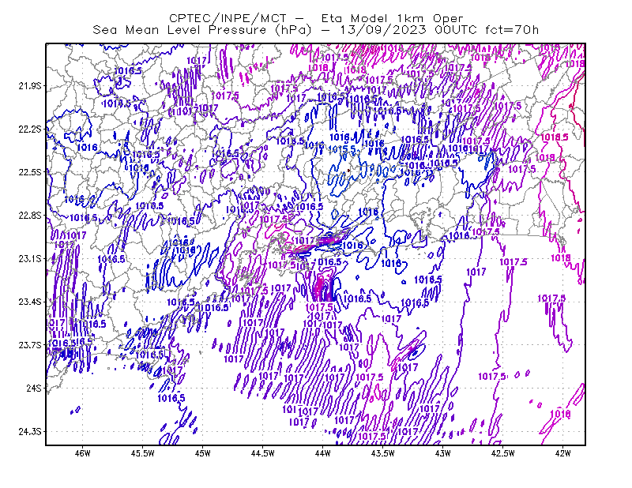The width and height of the screenshot is (632, 488).
Task: Select the 23.4S latitude axis label
Action: [30, 302]
